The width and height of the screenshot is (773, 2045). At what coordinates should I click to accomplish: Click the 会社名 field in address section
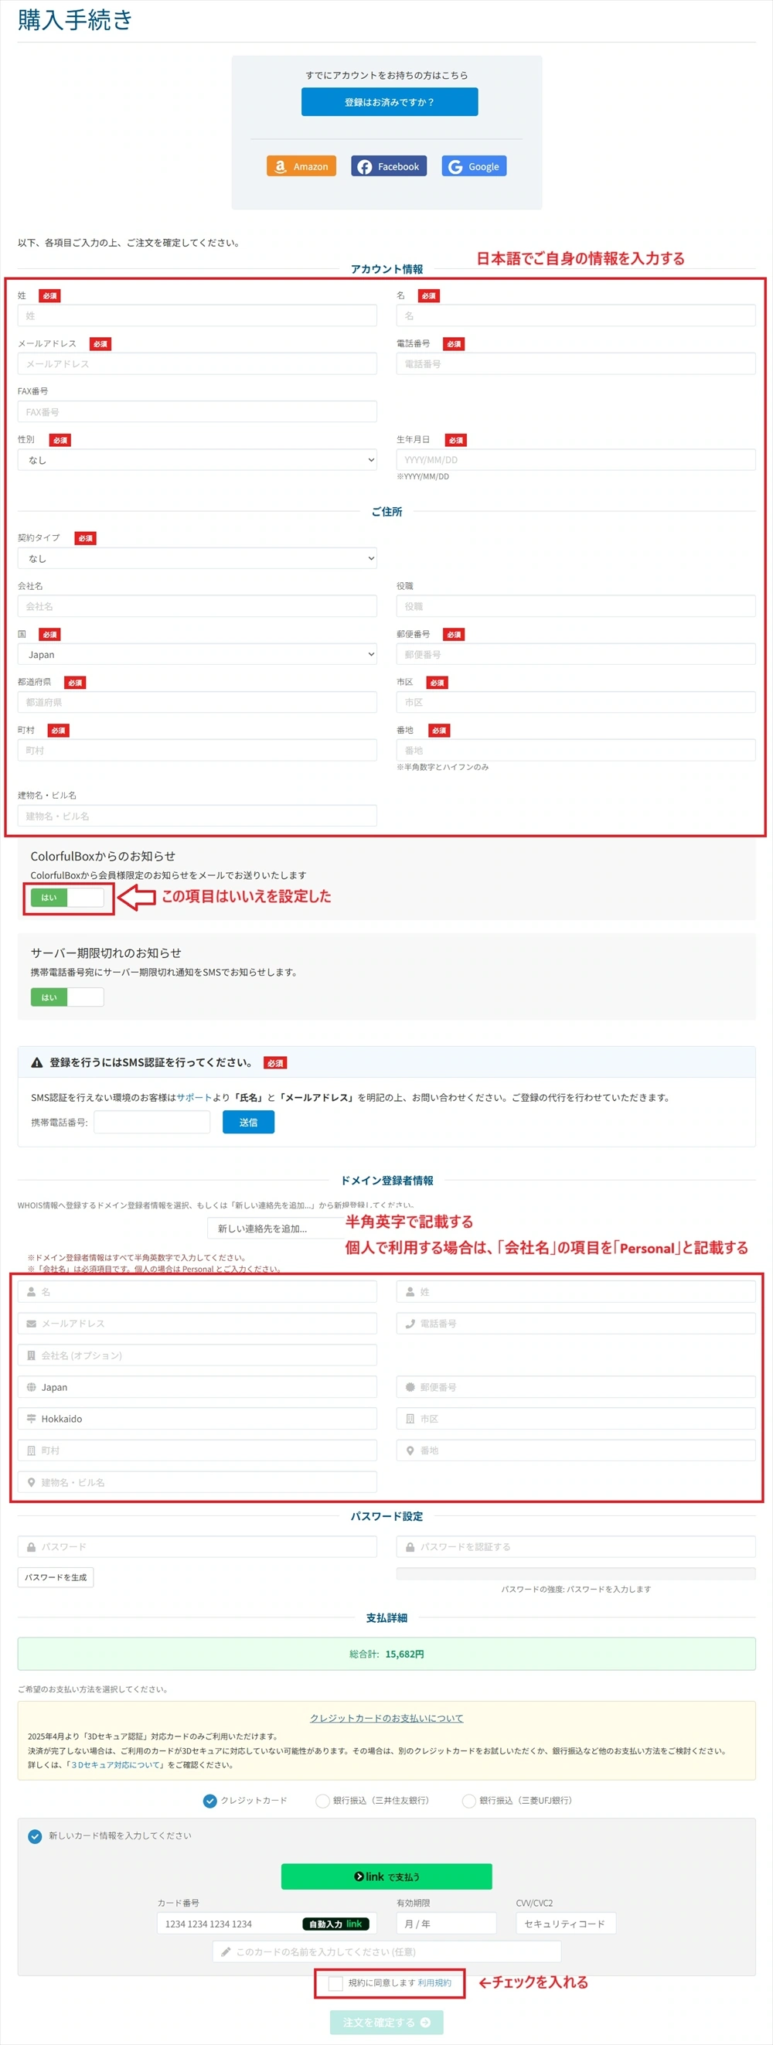(x=197, y=605)
